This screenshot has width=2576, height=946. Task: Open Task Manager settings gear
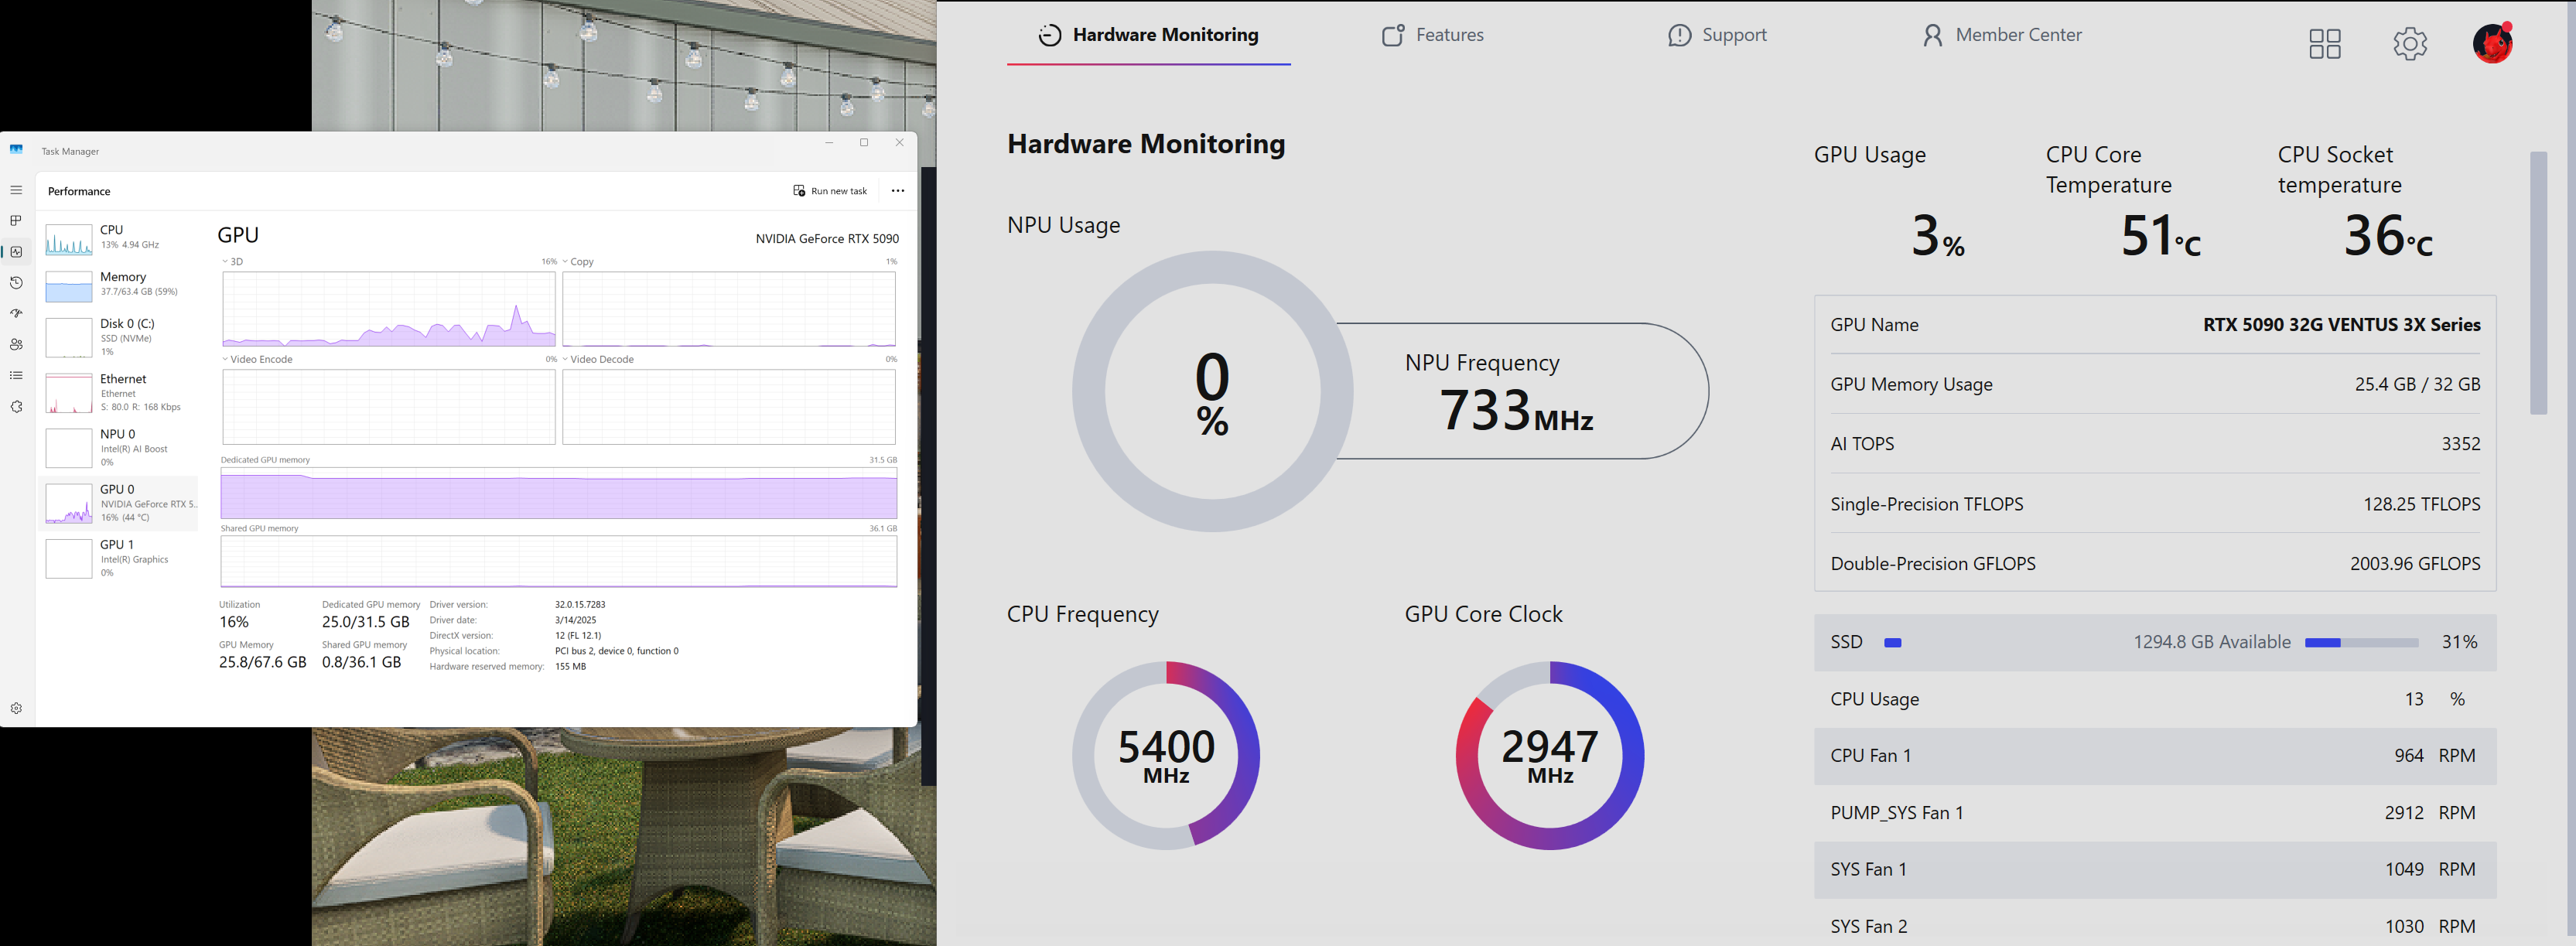16,708
